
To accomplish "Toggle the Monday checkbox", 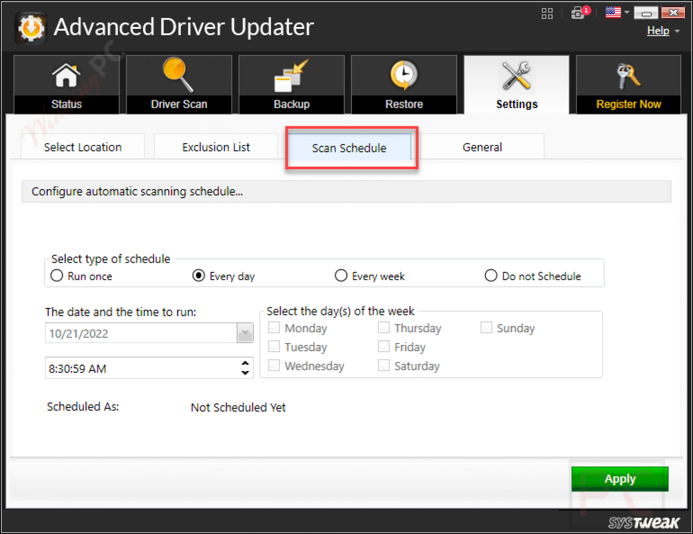I will [x=274, y=327].
